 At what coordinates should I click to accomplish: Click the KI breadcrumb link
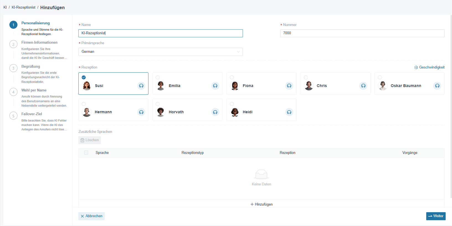pos(5,7)
